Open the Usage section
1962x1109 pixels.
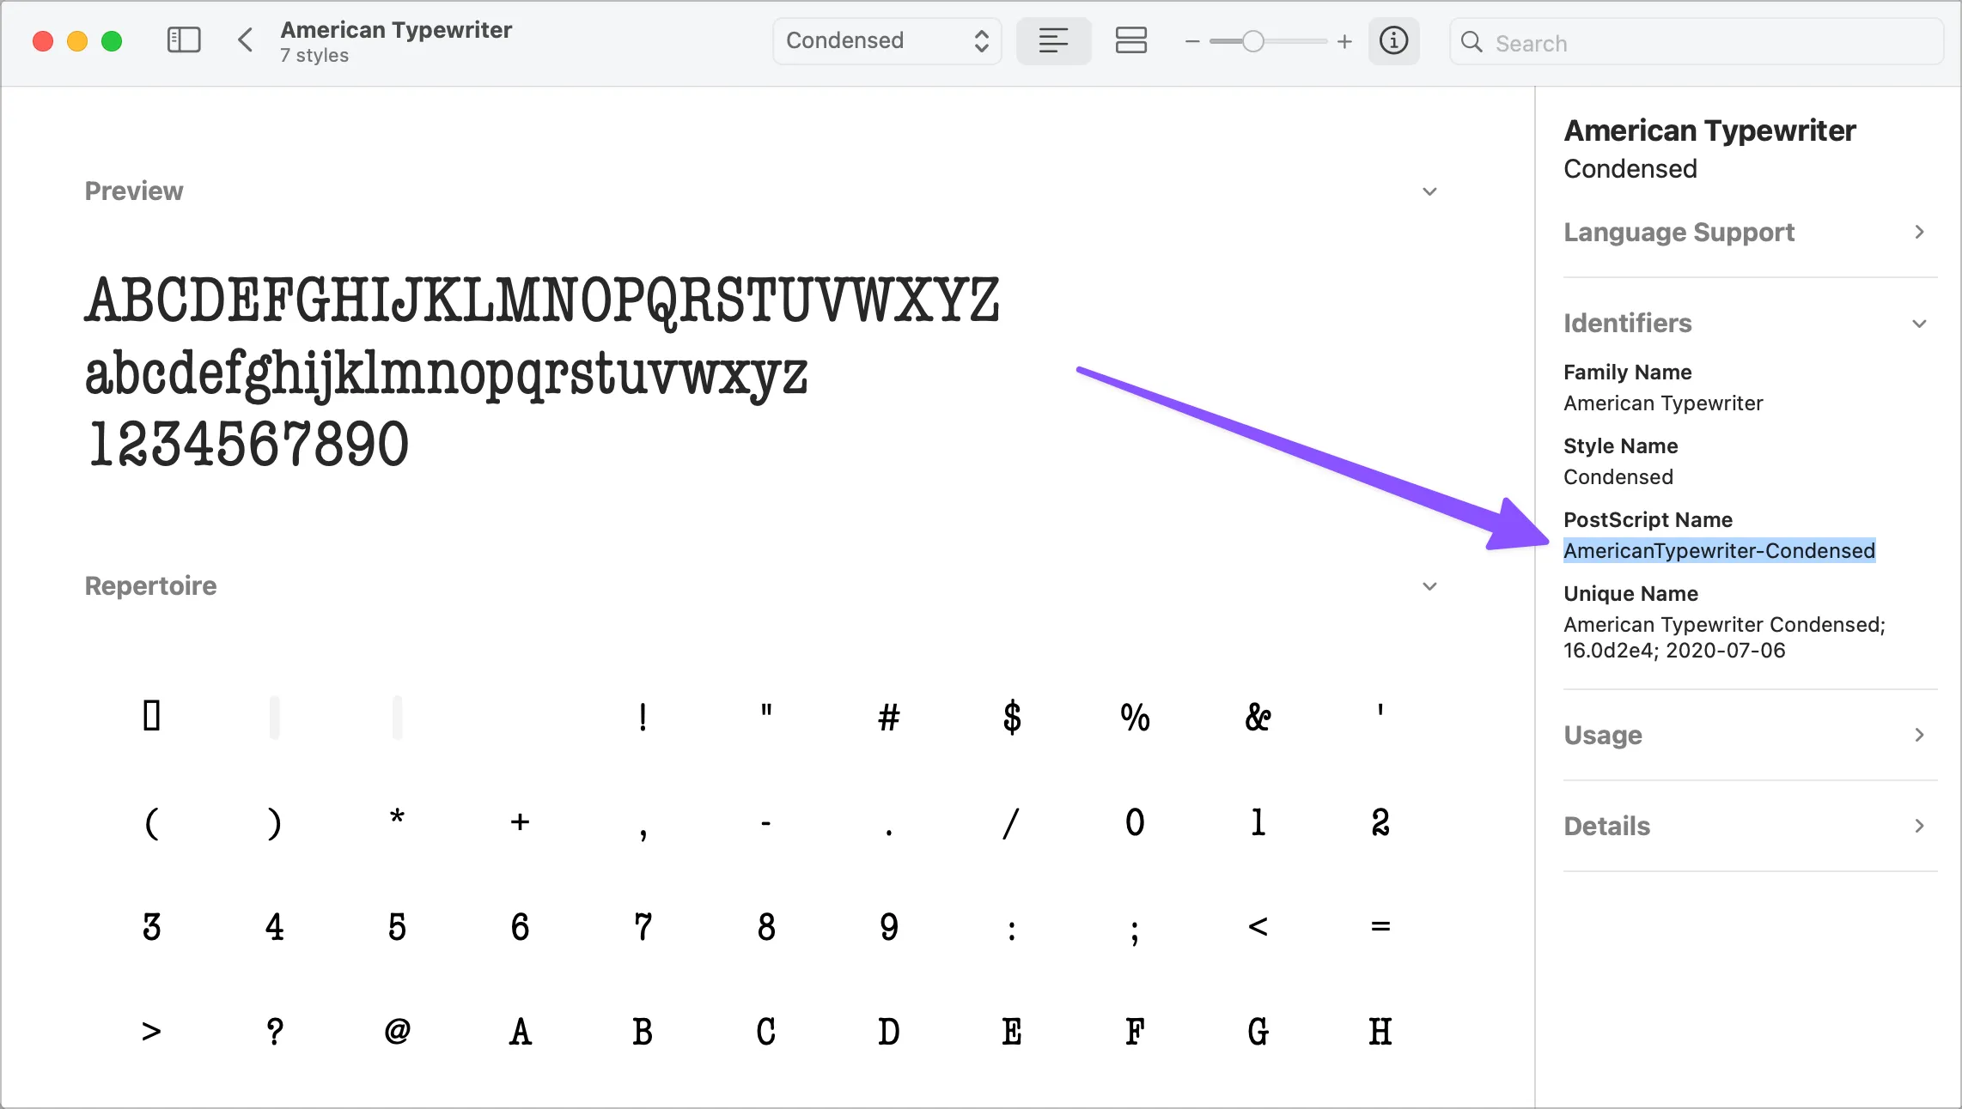[x=1919, y=735]
